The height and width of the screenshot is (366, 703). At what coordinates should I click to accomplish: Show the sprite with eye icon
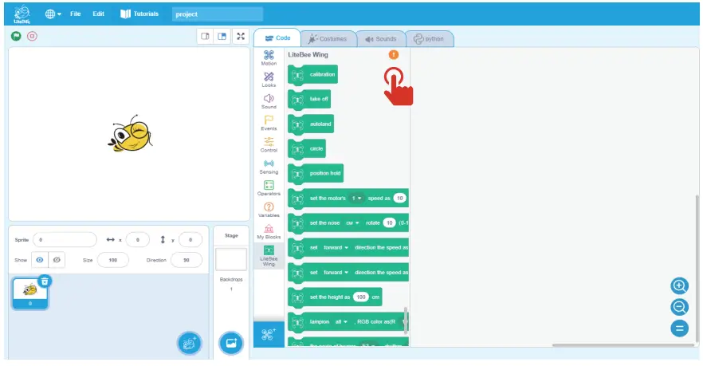tap(40, 260)
